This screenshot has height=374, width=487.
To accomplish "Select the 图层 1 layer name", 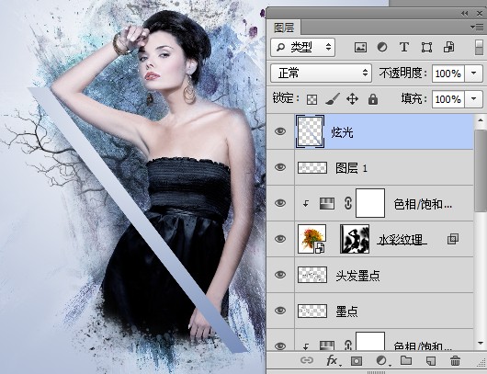I will coord(351,168).
